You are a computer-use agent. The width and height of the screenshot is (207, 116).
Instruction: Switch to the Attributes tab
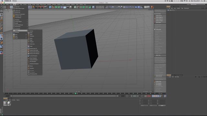(x=169, y=75)
